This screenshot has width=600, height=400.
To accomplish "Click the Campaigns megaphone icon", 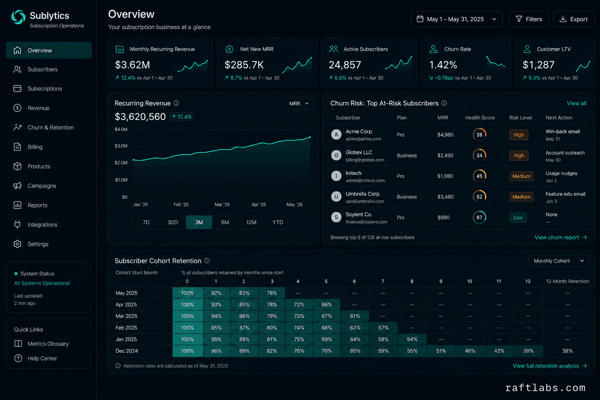I will 17,186.
